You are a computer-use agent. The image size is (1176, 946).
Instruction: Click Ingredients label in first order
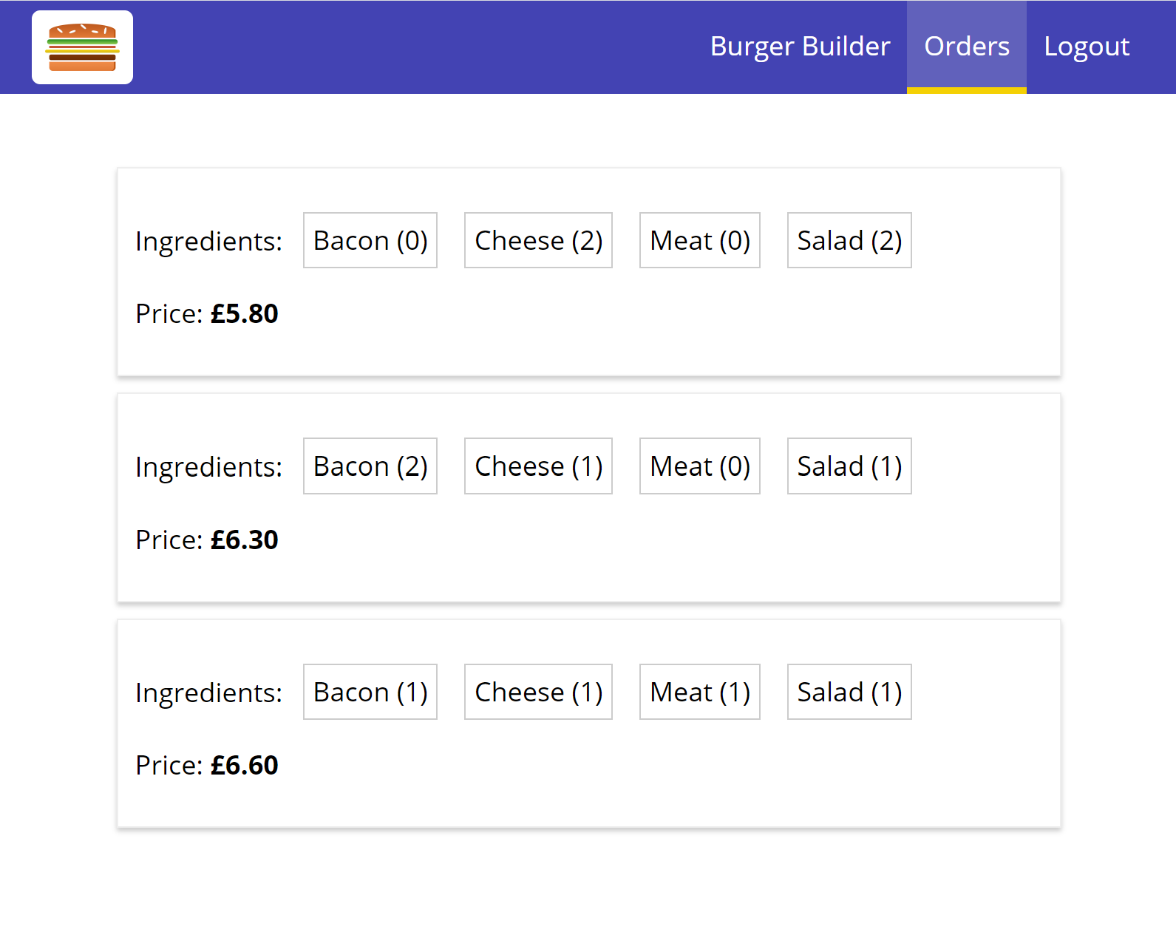click(208, 242)
